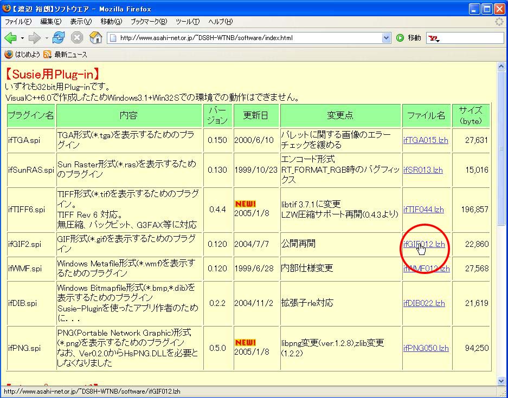508x398 pixels.
Task: Click the 更新日 column header
Action: 256,115
